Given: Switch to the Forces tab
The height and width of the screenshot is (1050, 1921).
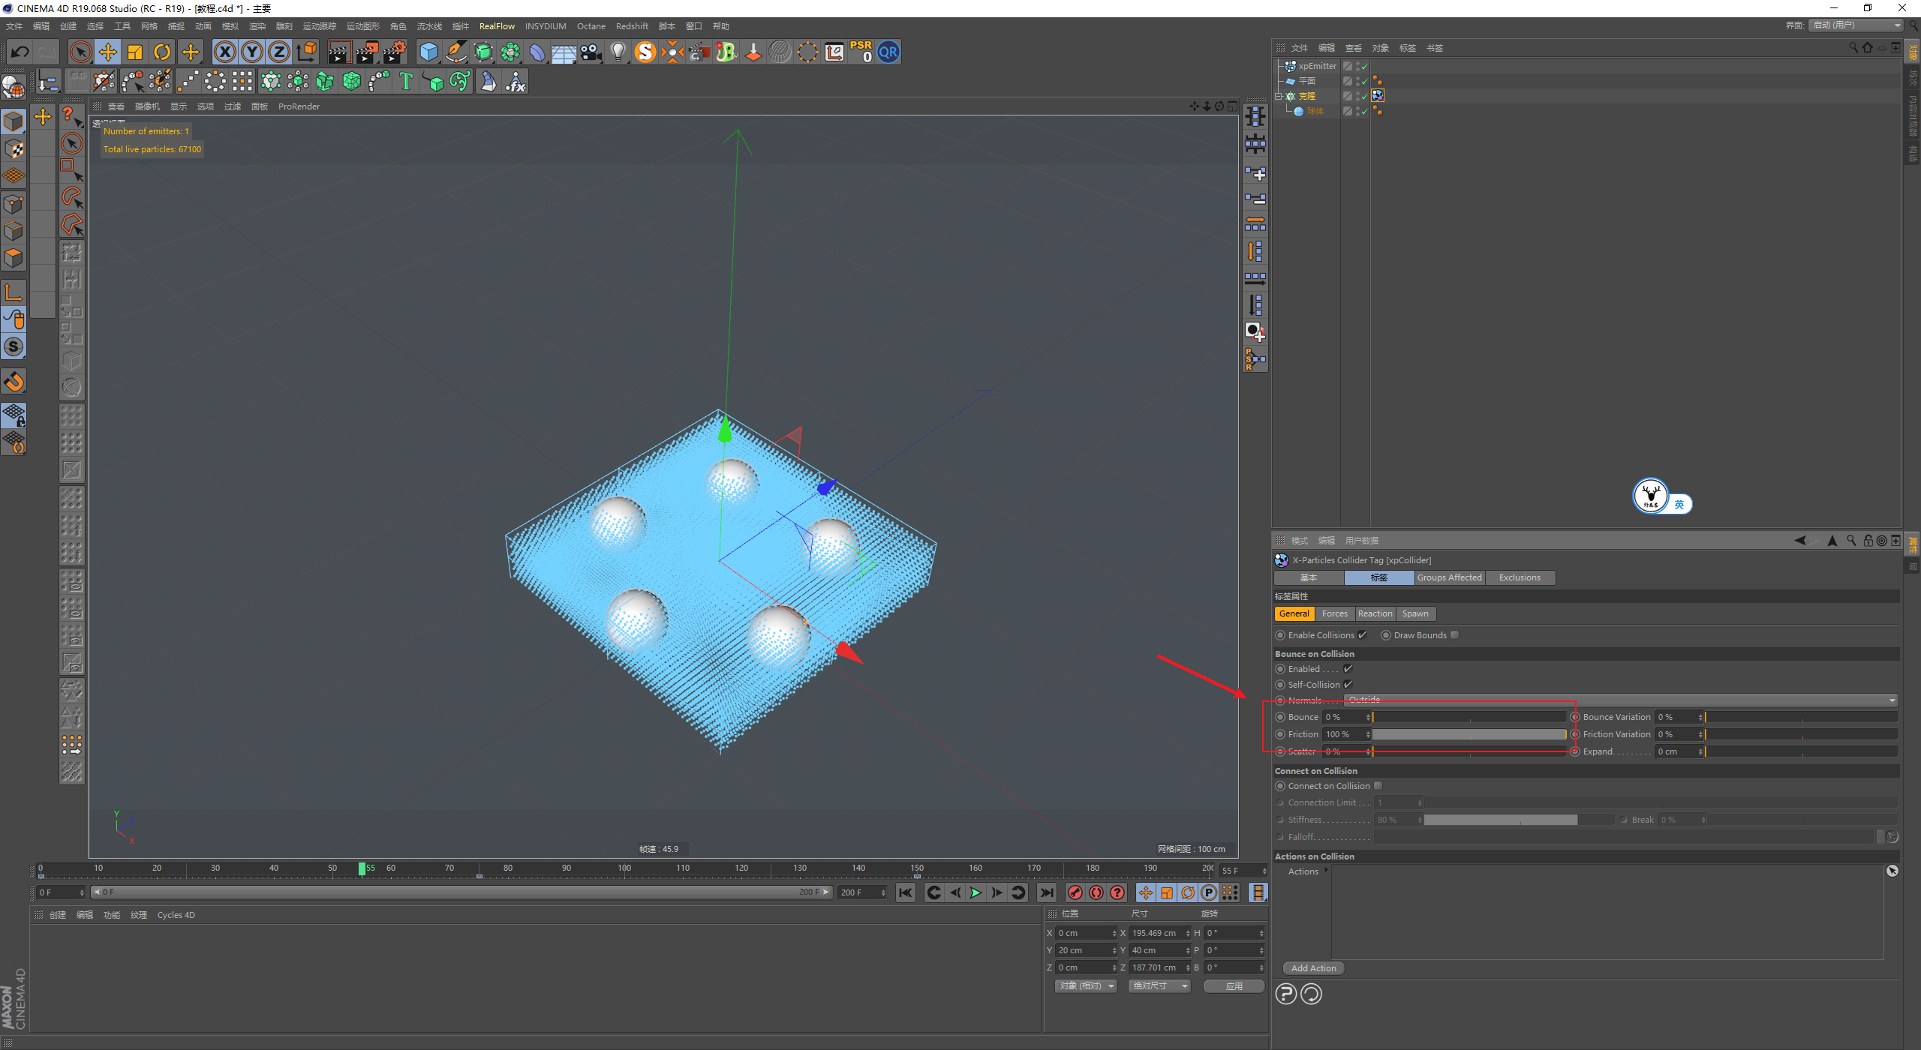Looking at the screenshot, I should [1334, 613].
